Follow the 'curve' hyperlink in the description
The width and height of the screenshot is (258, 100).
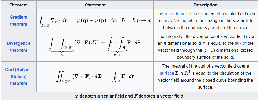pyautogui.click(x=166, y=21)
